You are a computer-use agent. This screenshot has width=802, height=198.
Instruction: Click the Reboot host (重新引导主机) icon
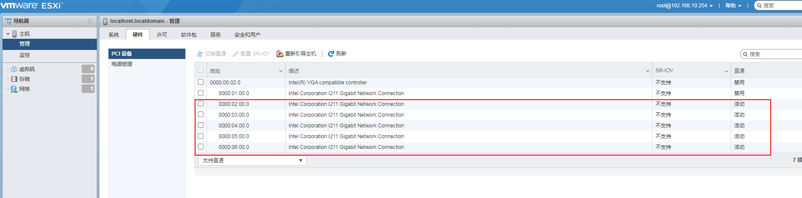click(280, 54)
